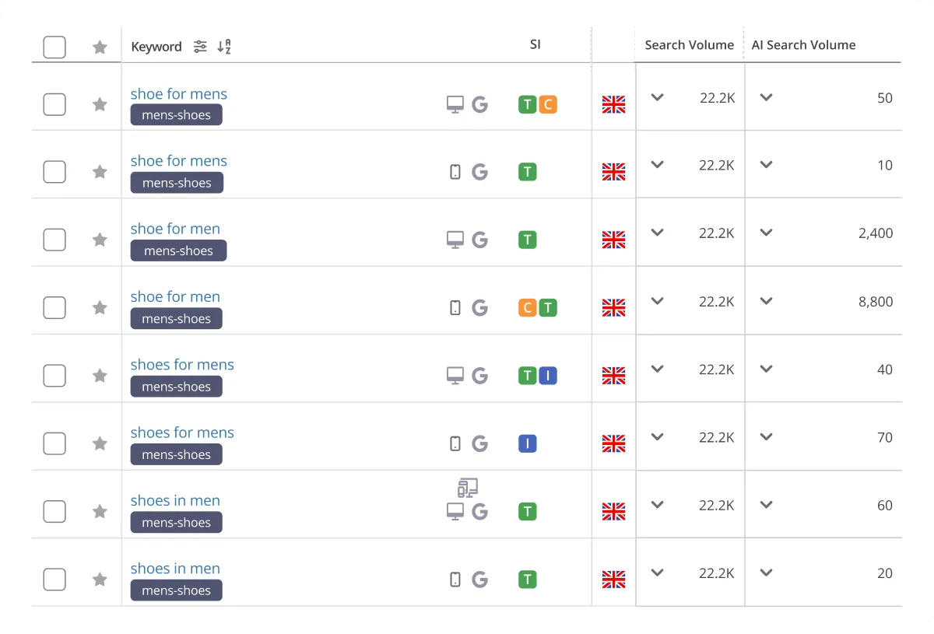Open the Search Volume dropdown on the bottom row
Image resolution: width=934 pixels, height=634 pixels.
657,573
